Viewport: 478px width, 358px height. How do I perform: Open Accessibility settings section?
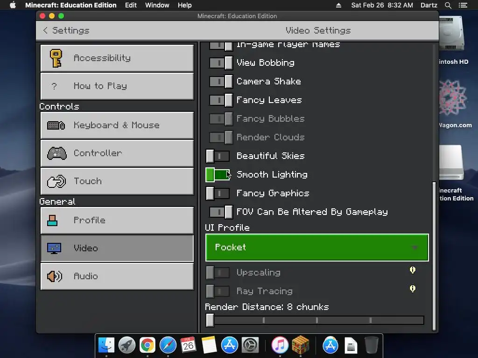[117, 58]
